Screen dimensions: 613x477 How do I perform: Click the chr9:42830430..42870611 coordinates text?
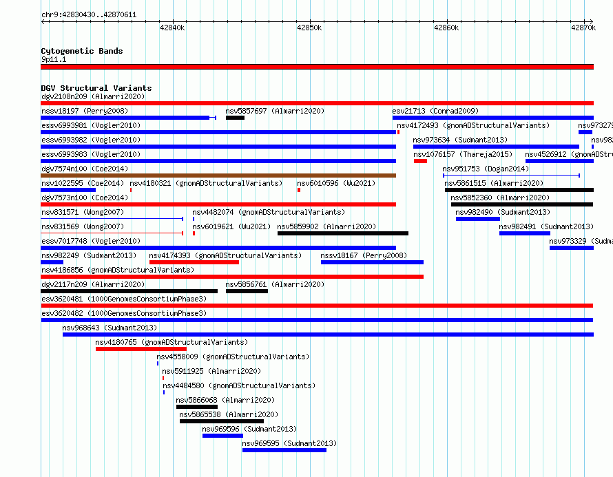point(89,15)
